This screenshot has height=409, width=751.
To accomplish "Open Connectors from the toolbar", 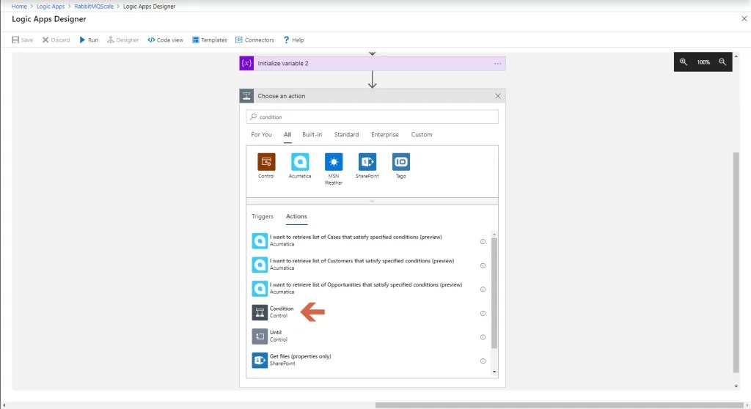I will [254, 40].
